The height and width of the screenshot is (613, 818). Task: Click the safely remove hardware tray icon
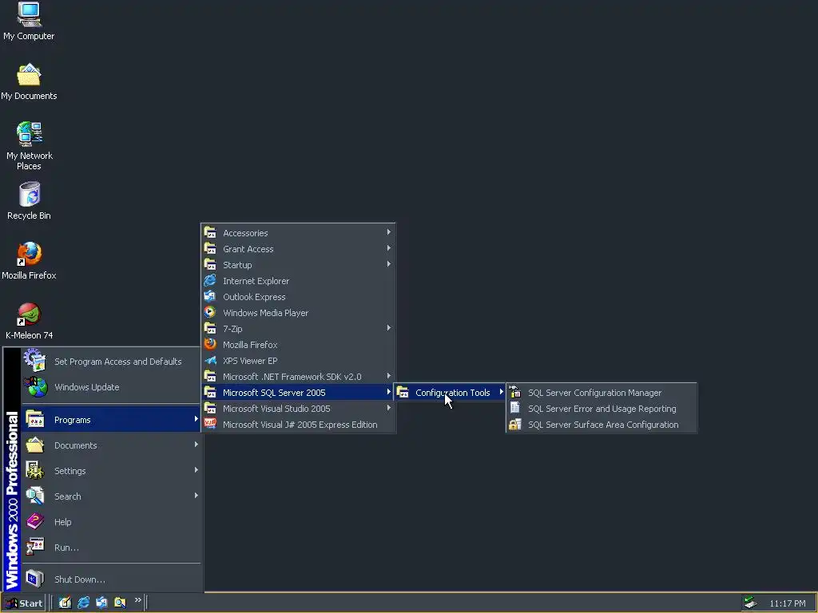click(751, 603)
